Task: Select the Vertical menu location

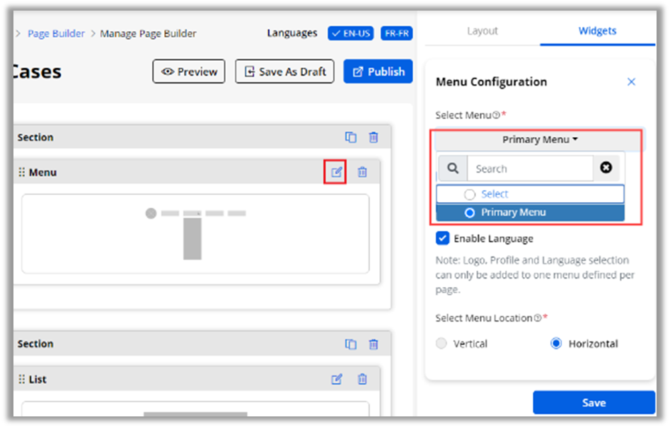Action: [442, 344]
